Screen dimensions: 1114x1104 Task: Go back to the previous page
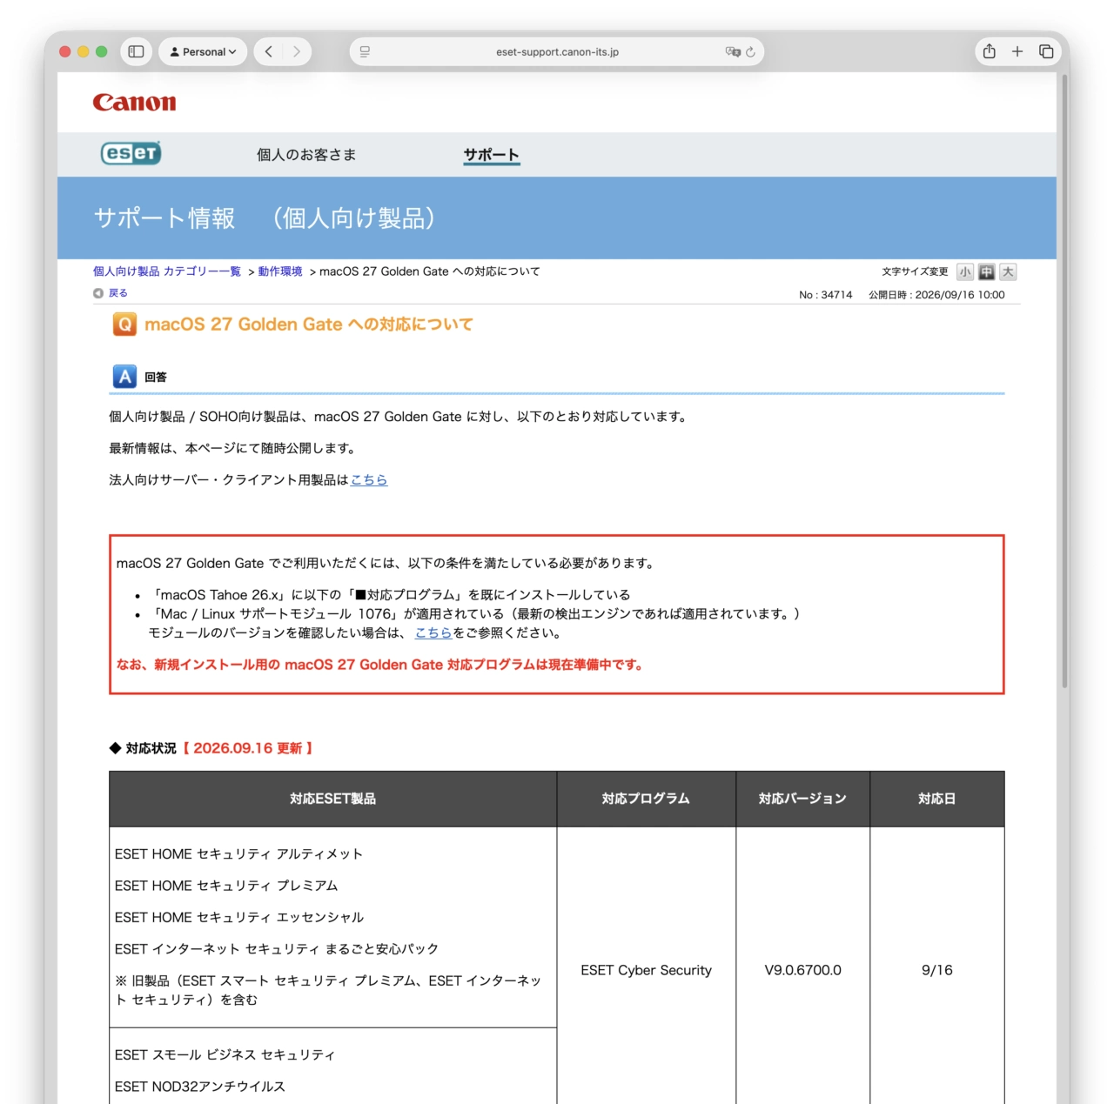click(x=269, y=51)
